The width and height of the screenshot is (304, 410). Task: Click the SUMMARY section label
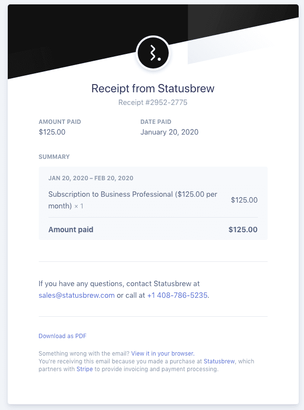pos(54,157)
